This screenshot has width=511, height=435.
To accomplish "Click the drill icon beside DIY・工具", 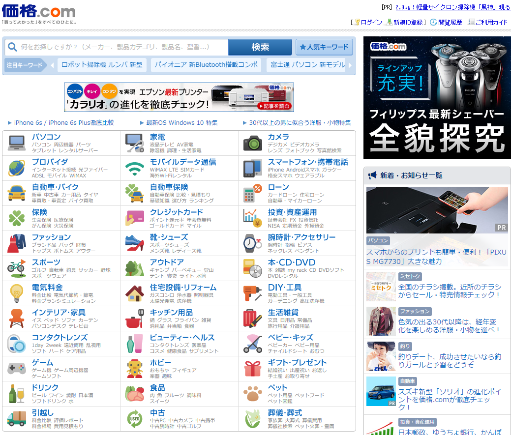I will [x=253, y=294].
